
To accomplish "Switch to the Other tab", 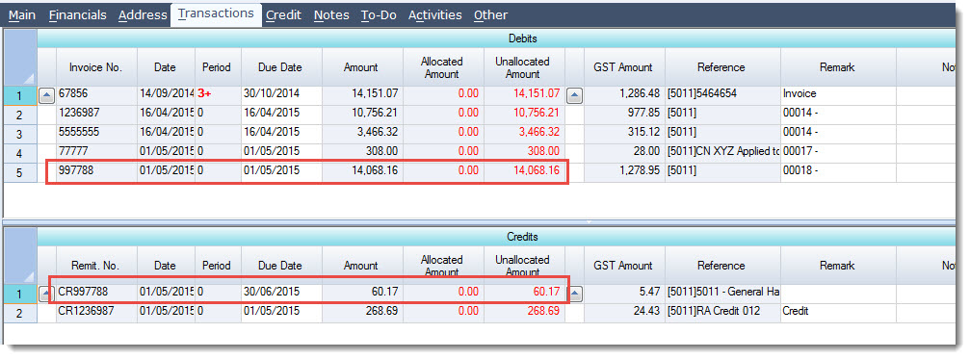I will click(x=490, y=14).
